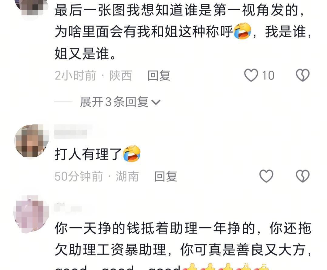Tap broken heart on the Hunan comment

[303, 176]
